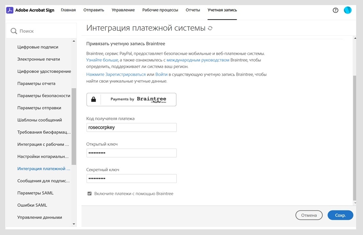
Task: Open the help question mark icon
Action: point(335,10)
